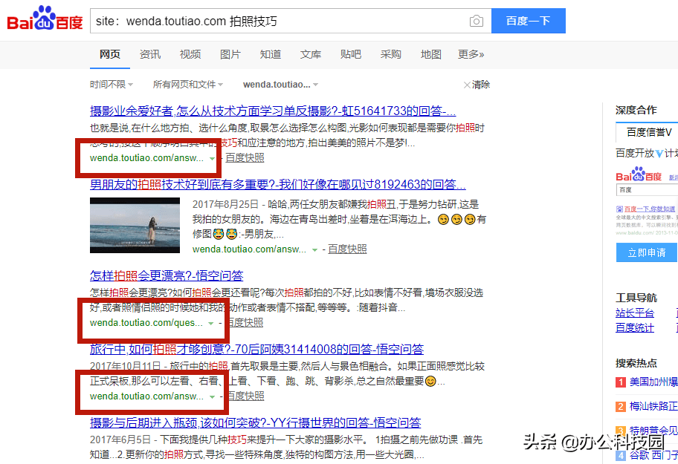Click the 百度信誉V panel tab

click(x=648, y=132)
